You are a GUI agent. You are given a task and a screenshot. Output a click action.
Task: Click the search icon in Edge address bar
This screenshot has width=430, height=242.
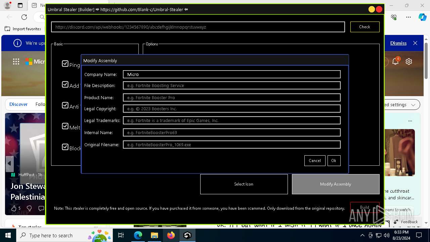[x=42, y=17]
